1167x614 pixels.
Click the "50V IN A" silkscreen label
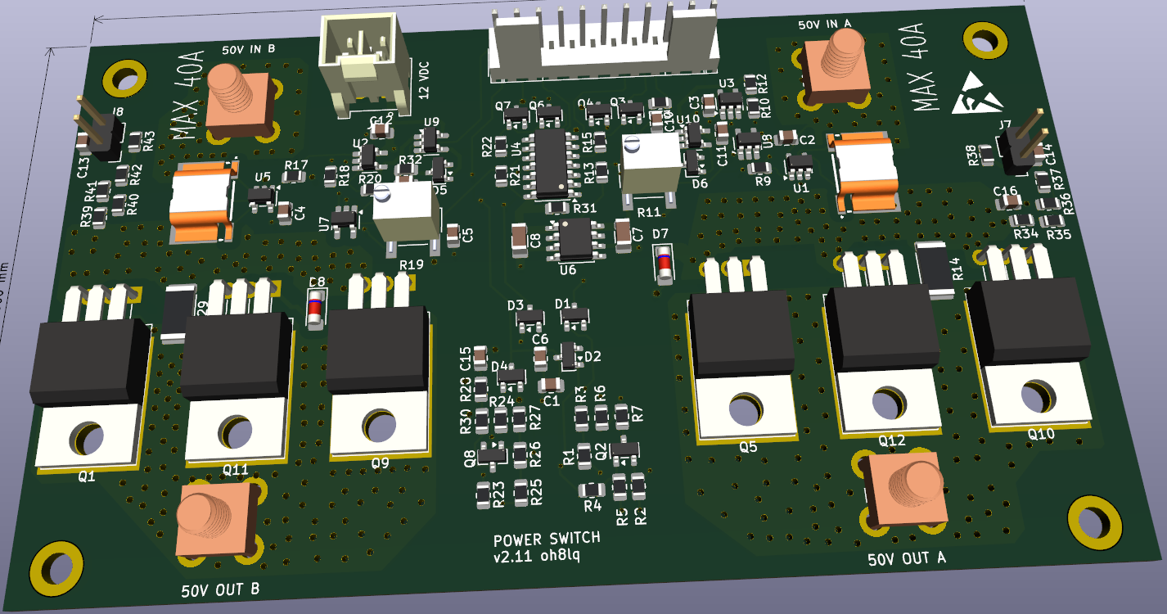pyautogui.click(x=825, y=25)
